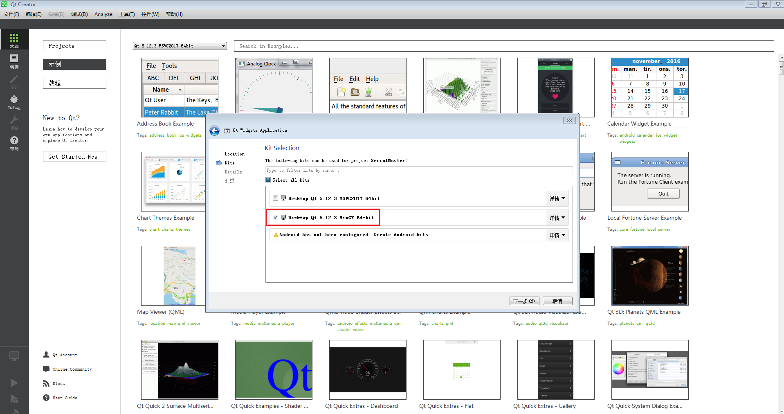This screenshot has width=784, height=414.
Task: Open the User Guide link
Action: (x=65, y=398)
